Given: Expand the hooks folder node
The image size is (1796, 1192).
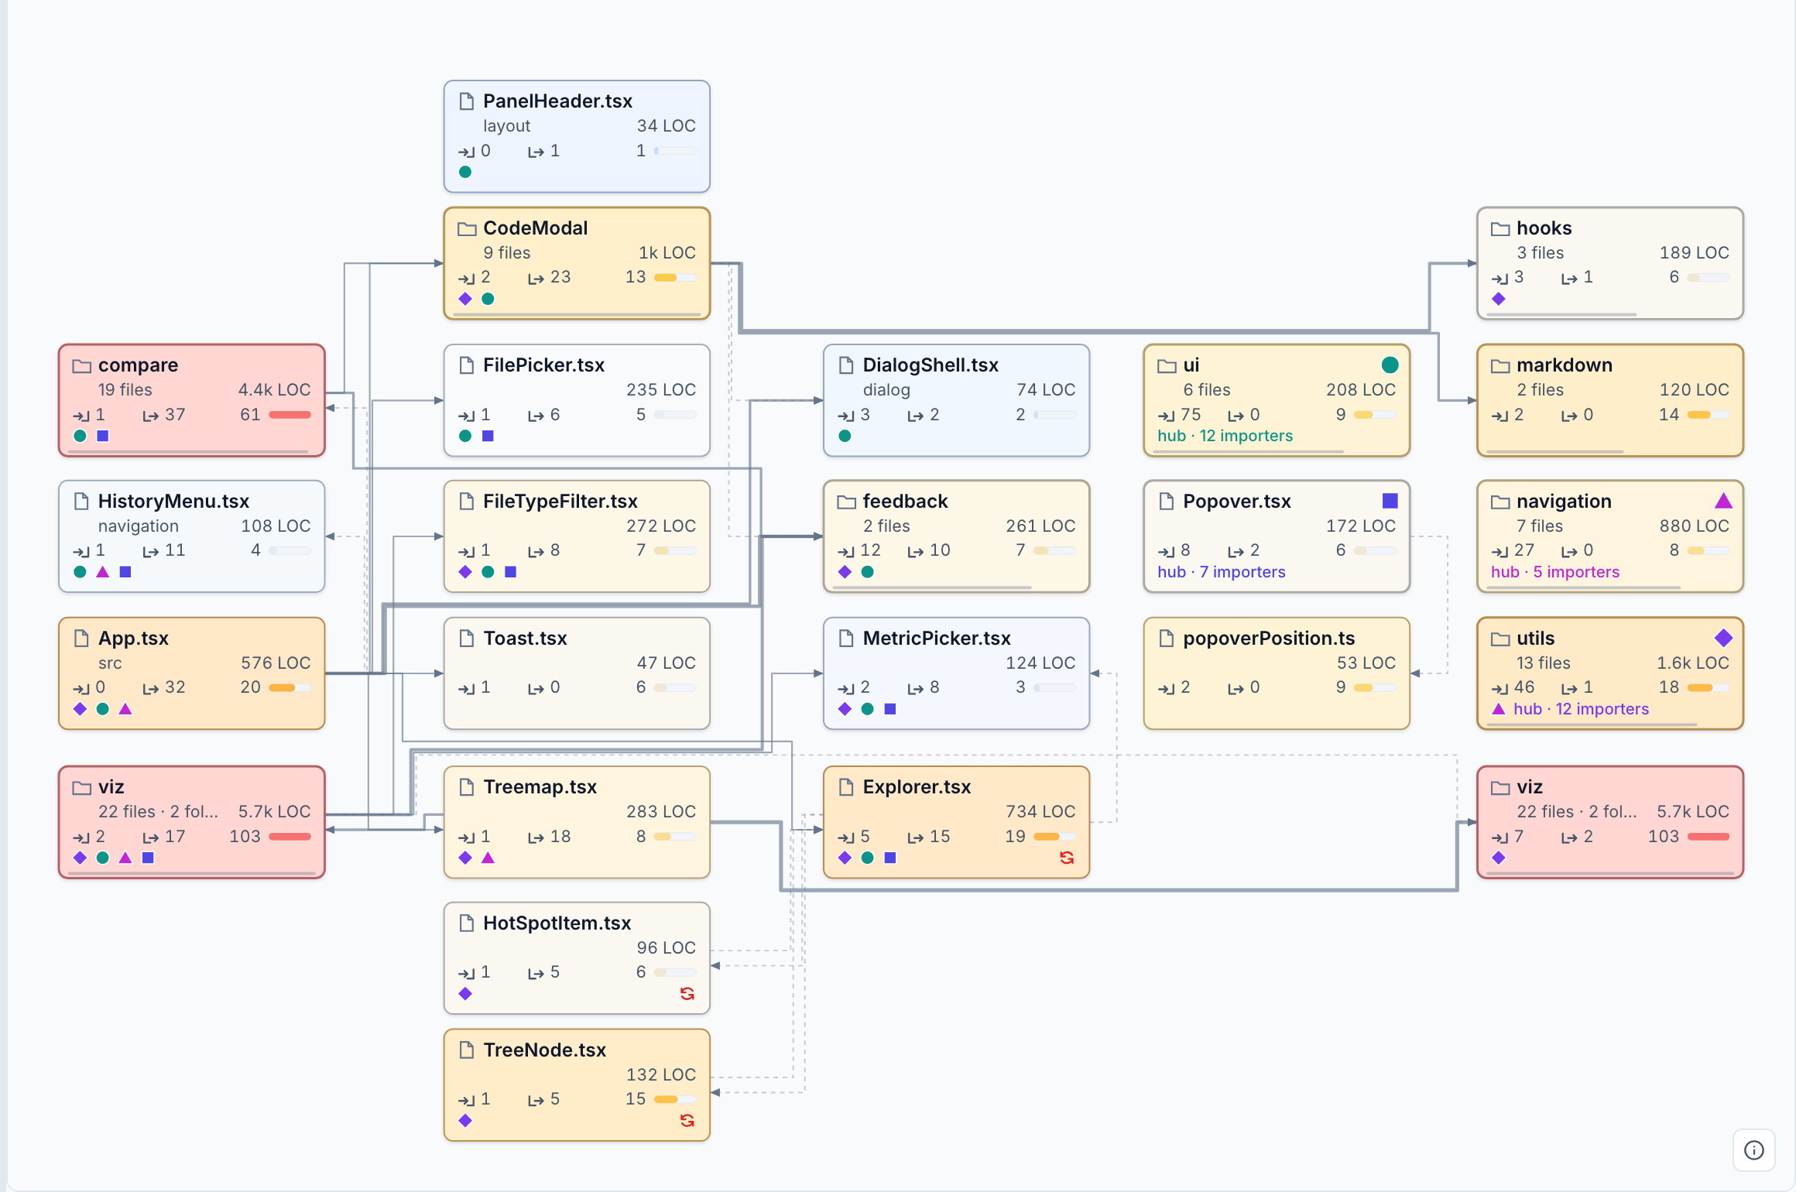Looking at the screenshot, I should pyautogui.click(x=1610, y=263).
